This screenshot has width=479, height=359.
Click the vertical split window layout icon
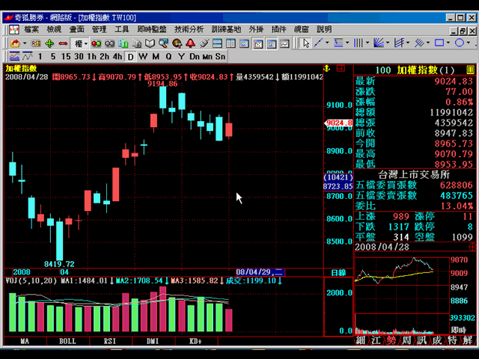[x=231, y=43]
